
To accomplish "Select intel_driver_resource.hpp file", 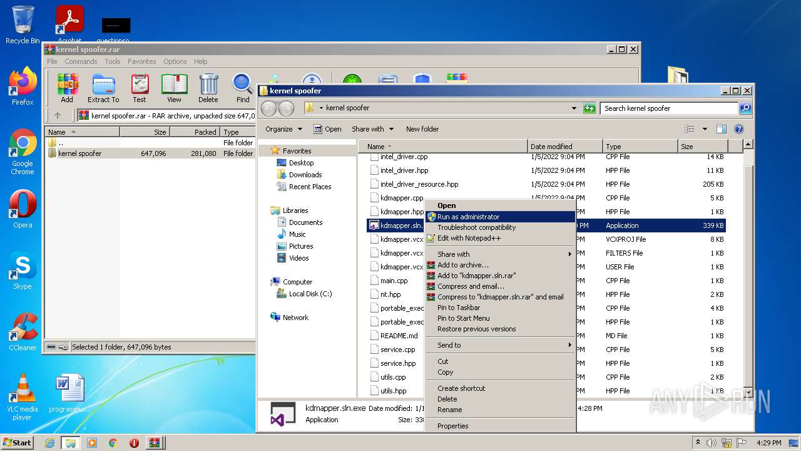I will 419,184.
